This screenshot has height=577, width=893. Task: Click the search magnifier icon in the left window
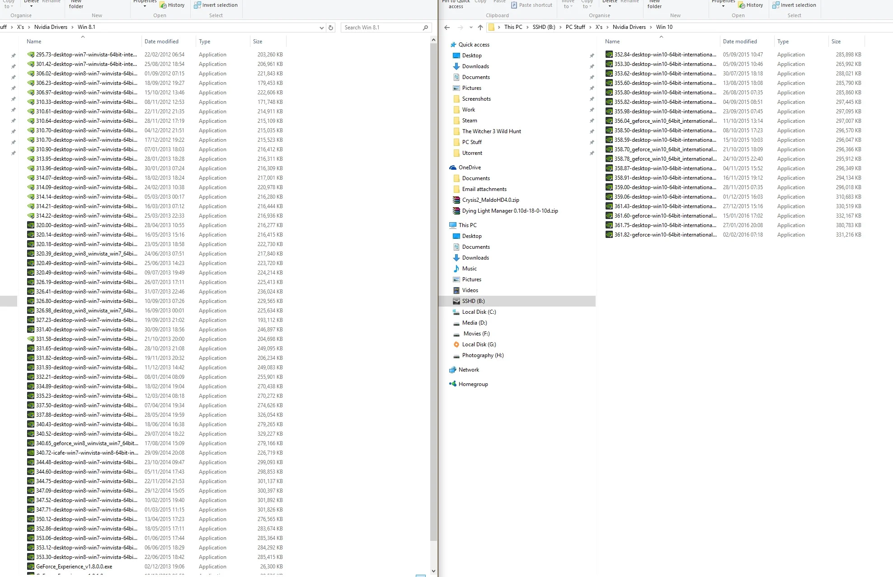tap(425, 28)
